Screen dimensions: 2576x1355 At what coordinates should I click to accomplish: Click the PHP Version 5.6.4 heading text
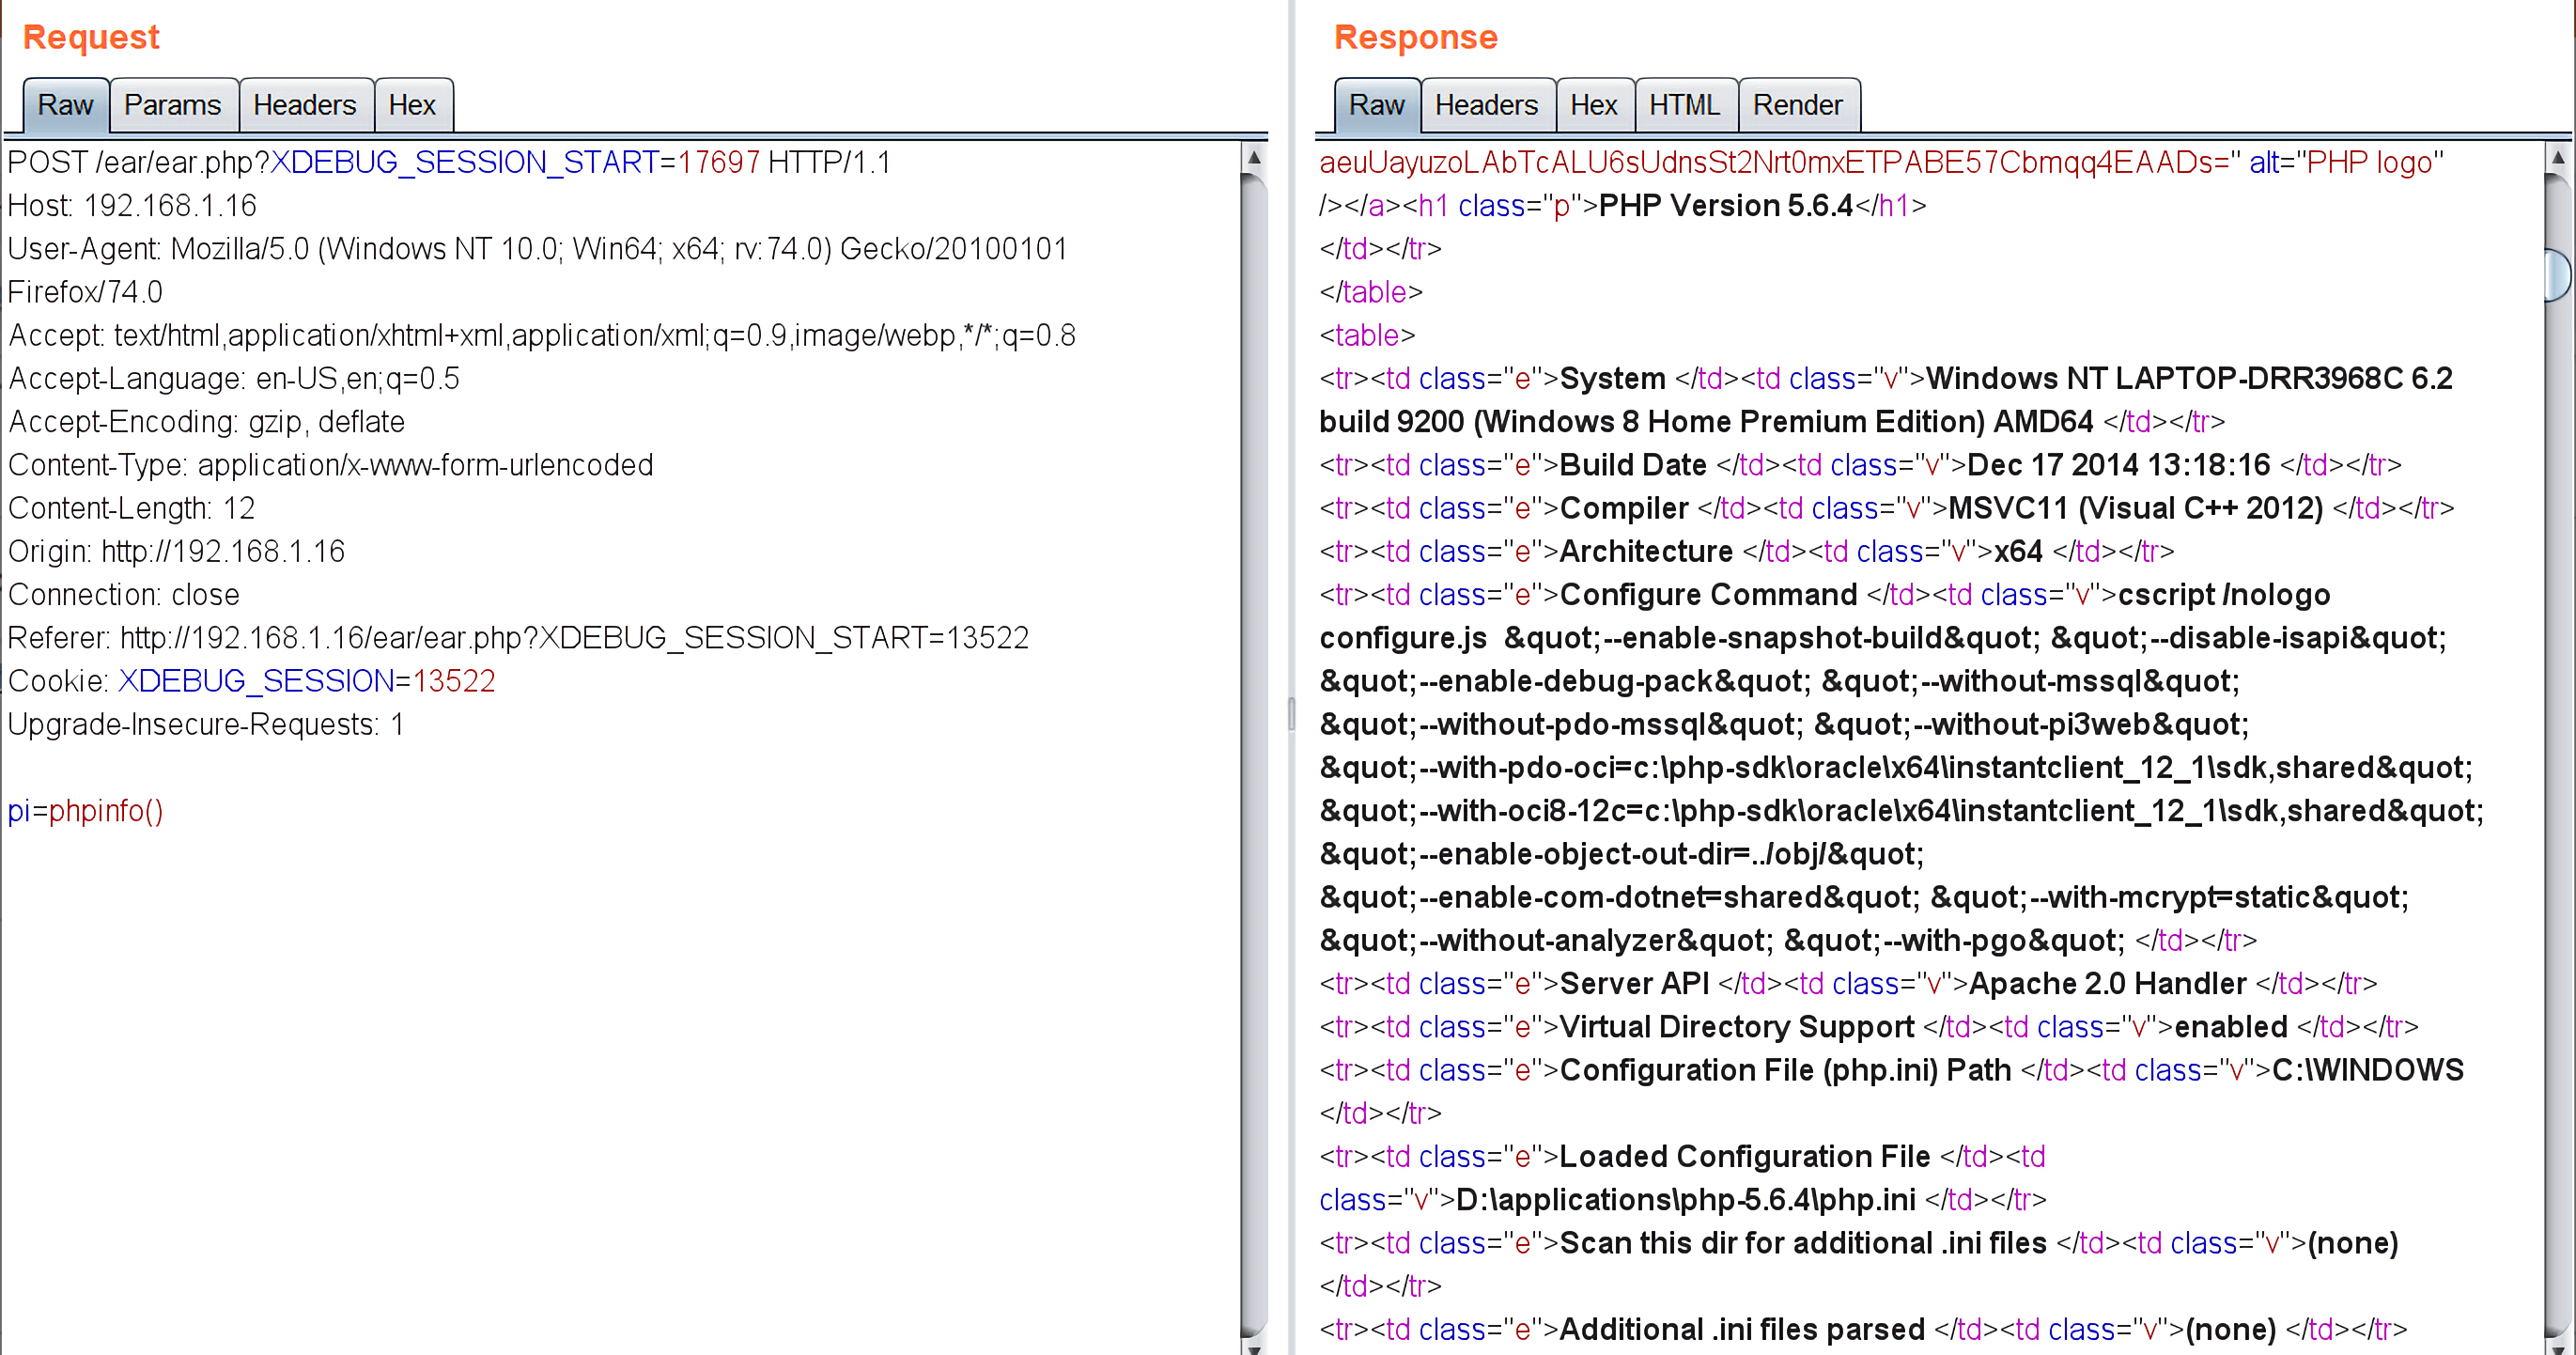coord(1725,205)
